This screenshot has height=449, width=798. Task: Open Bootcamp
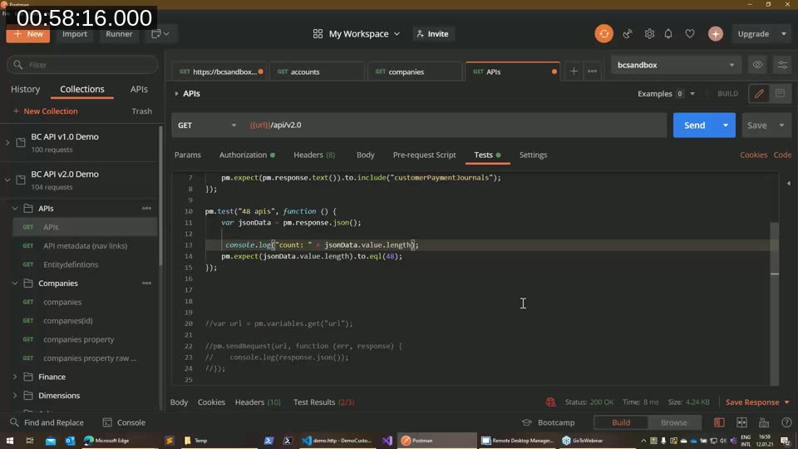(549, 422)
